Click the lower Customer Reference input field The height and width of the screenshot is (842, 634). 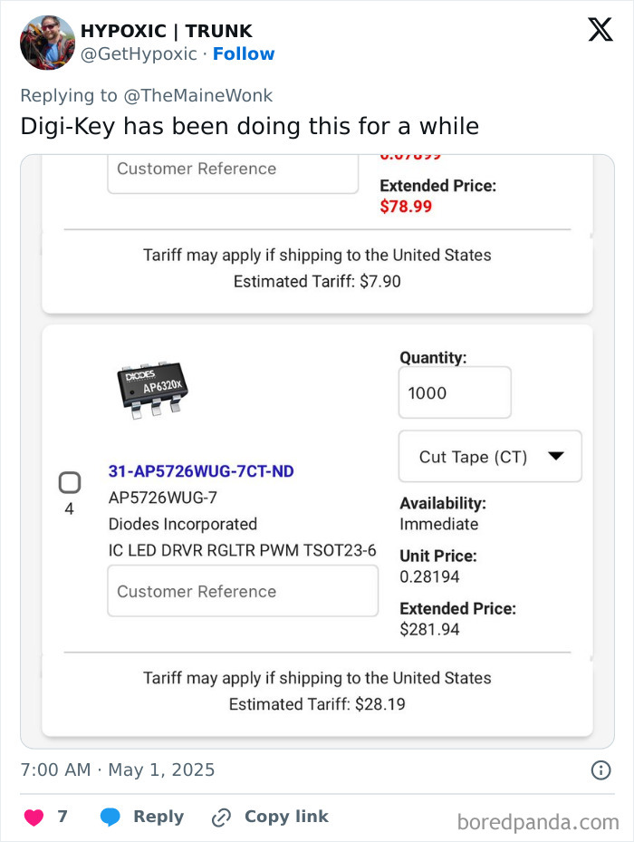(242, 590)
